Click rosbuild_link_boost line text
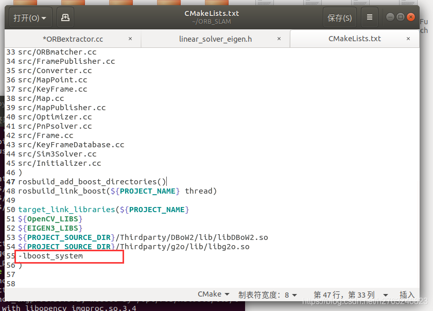The width and height of the screenshot is (433, 311). click(x=117, y=191)
